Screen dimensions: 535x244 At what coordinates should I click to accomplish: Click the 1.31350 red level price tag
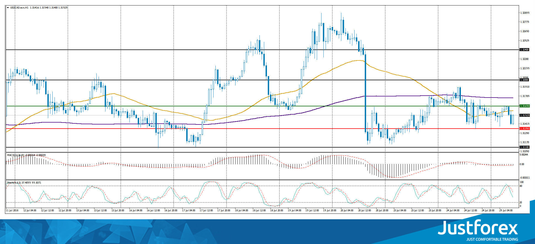point(524,128)
